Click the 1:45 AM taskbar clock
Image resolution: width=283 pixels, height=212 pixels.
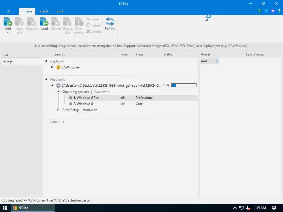coord(260,208)
